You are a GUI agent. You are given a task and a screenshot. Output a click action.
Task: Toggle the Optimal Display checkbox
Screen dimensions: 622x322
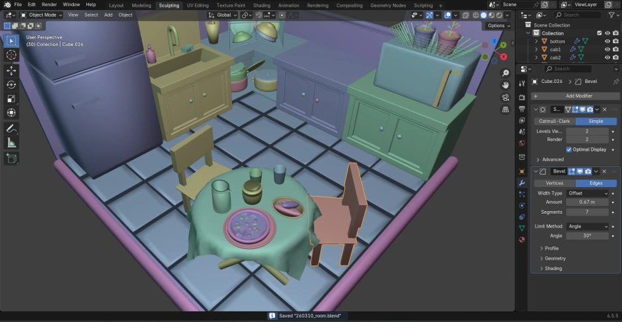tap(569, 149)
